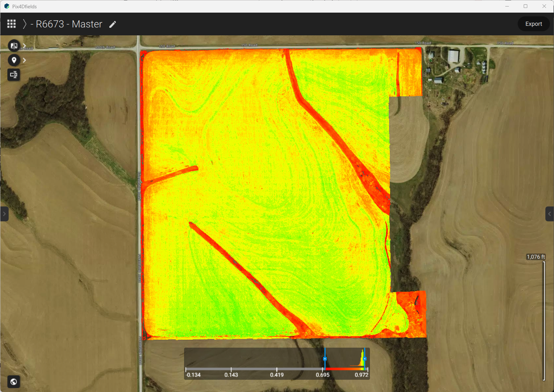Rename the project using the pencil icon
The image size is (554, 392).
(112, 24)
